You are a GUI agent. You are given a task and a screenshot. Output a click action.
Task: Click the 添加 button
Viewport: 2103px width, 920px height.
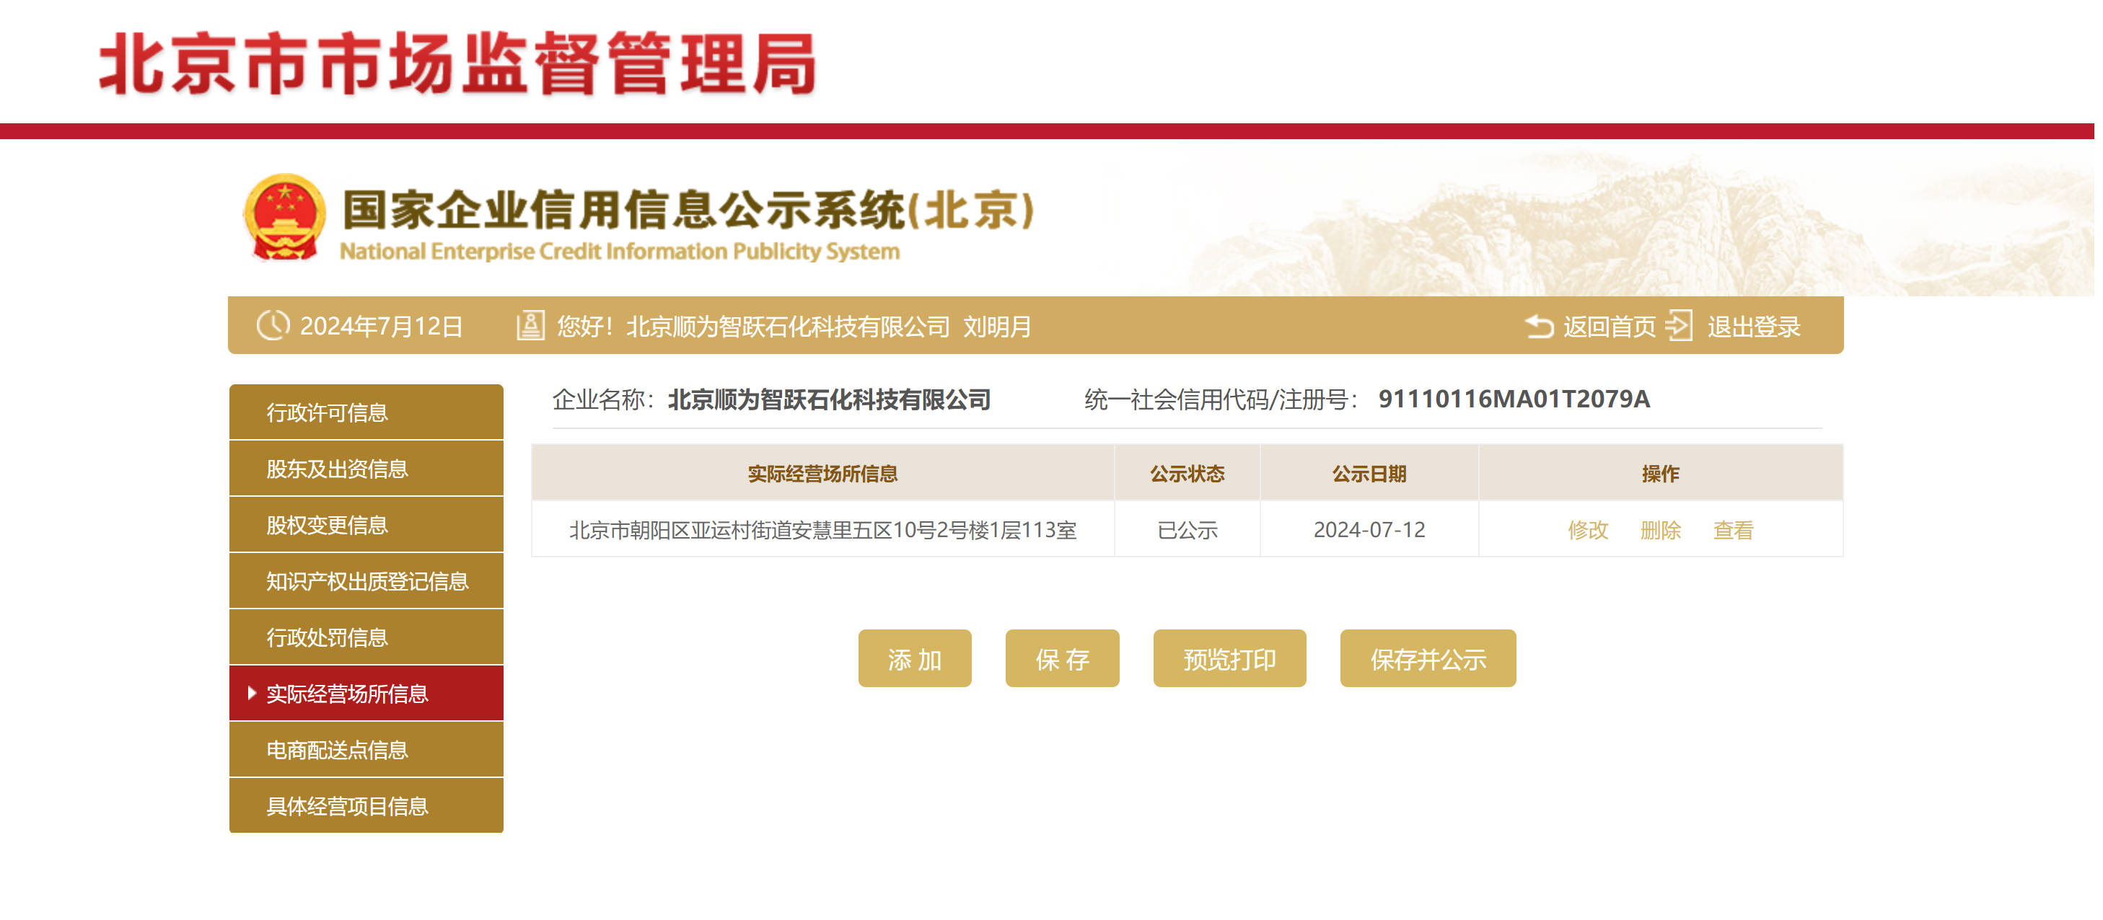tap(914, 658)
